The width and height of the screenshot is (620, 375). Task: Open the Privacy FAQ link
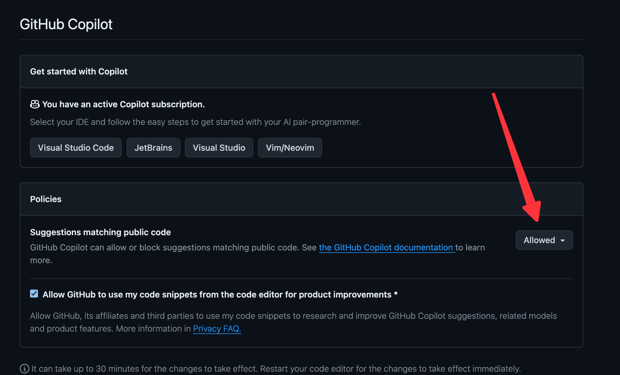click(x=217, y=329)
